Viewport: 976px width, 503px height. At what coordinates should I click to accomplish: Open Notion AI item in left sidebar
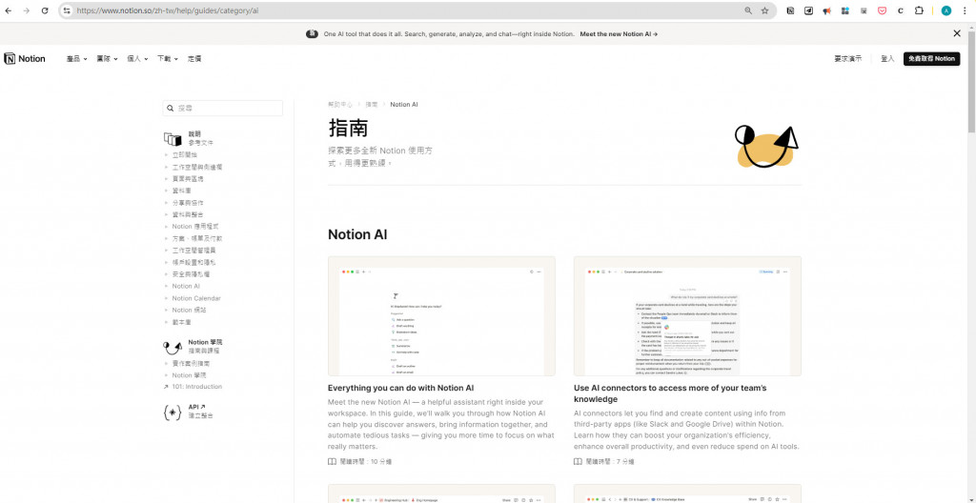click(x=186, y=287)
